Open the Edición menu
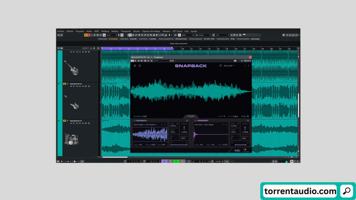 point(70,31)
